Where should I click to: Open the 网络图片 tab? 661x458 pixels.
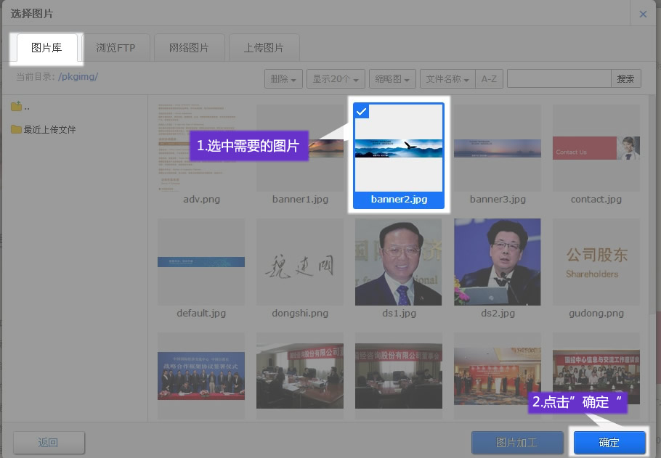coord(189,48)
